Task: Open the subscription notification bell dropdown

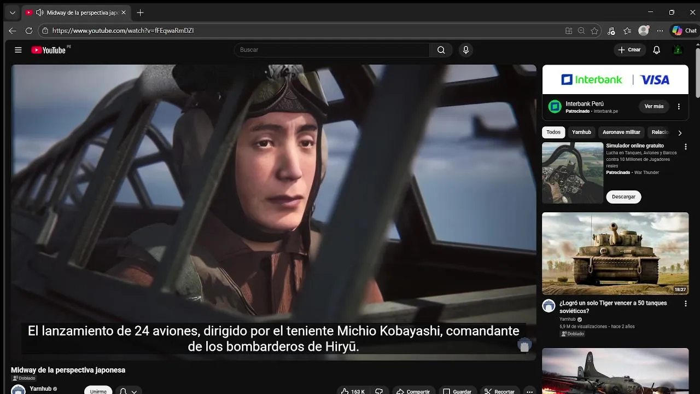Action: click(x=128, y=391)
